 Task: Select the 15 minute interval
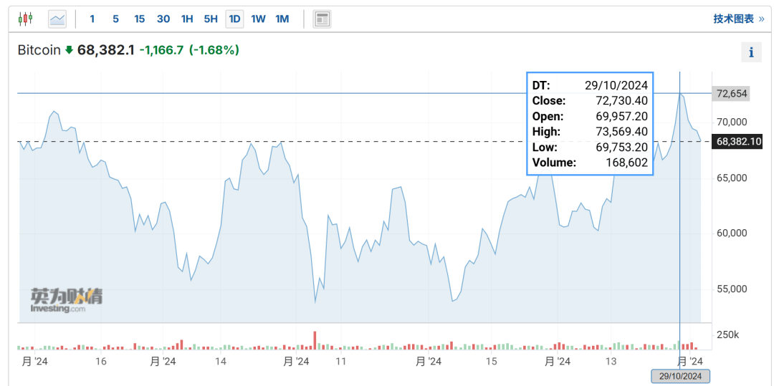(140, 19)
